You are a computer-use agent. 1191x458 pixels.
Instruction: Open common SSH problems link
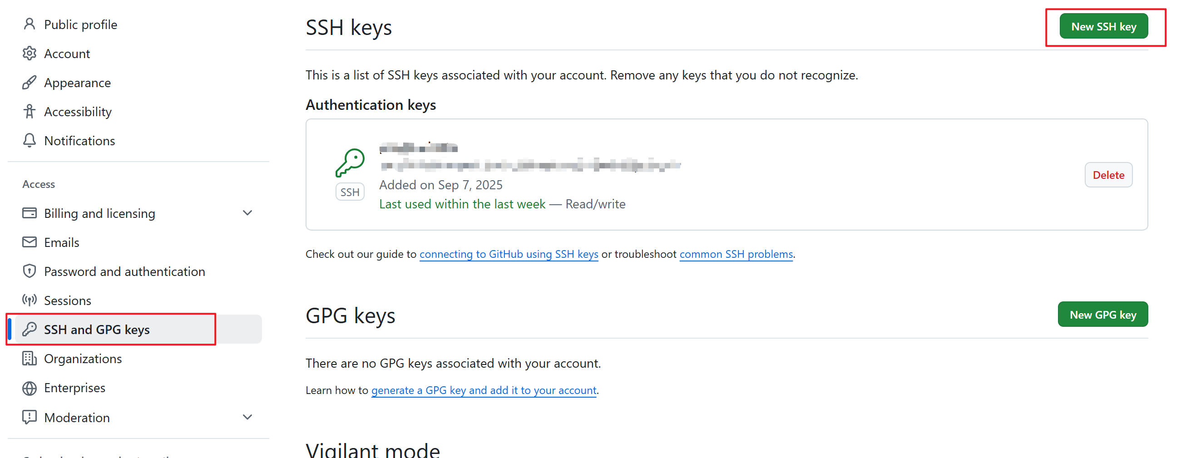click(x=736, y=254)
